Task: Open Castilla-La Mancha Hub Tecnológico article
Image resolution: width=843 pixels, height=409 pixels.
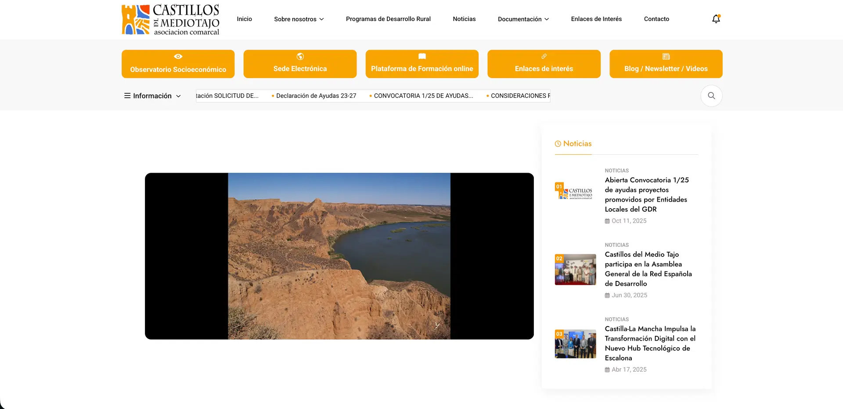Action: (650, 343)
